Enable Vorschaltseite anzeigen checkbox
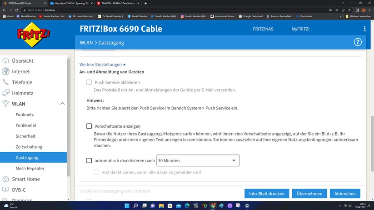 pos(89,126)
